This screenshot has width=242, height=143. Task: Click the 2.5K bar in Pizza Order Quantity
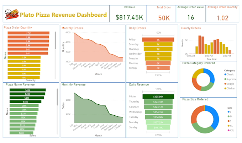tap(28, 33)
